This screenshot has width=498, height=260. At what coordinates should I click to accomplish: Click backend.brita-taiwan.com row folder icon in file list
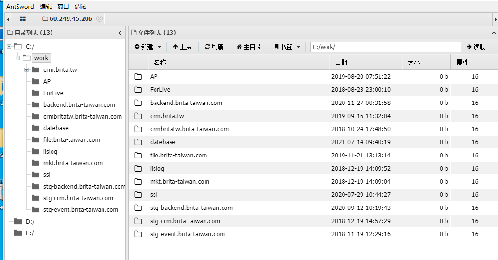click(x=138, y=103)
